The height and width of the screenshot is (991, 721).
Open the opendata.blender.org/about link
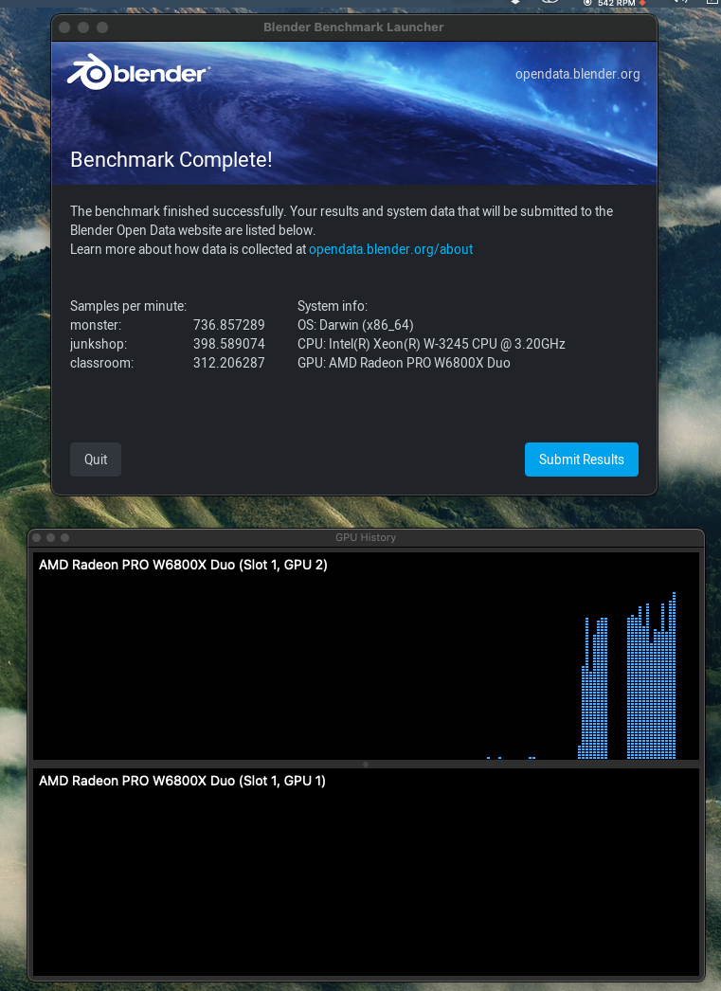click(390, 249)
